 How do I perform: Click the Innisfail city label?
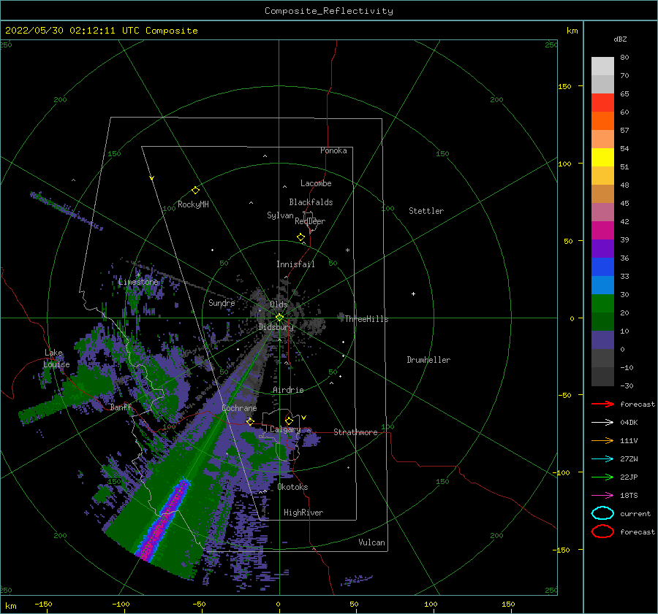[295, 264]
